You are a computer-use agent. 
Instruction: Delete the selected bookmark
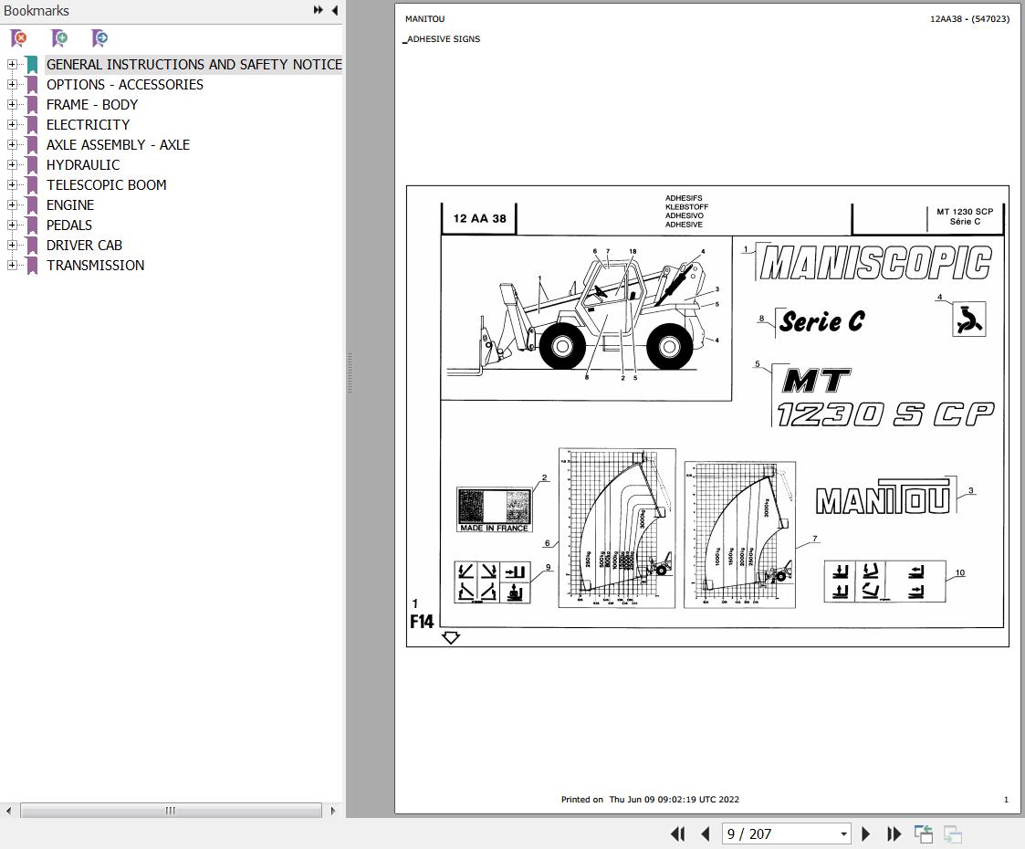[18, 38]
